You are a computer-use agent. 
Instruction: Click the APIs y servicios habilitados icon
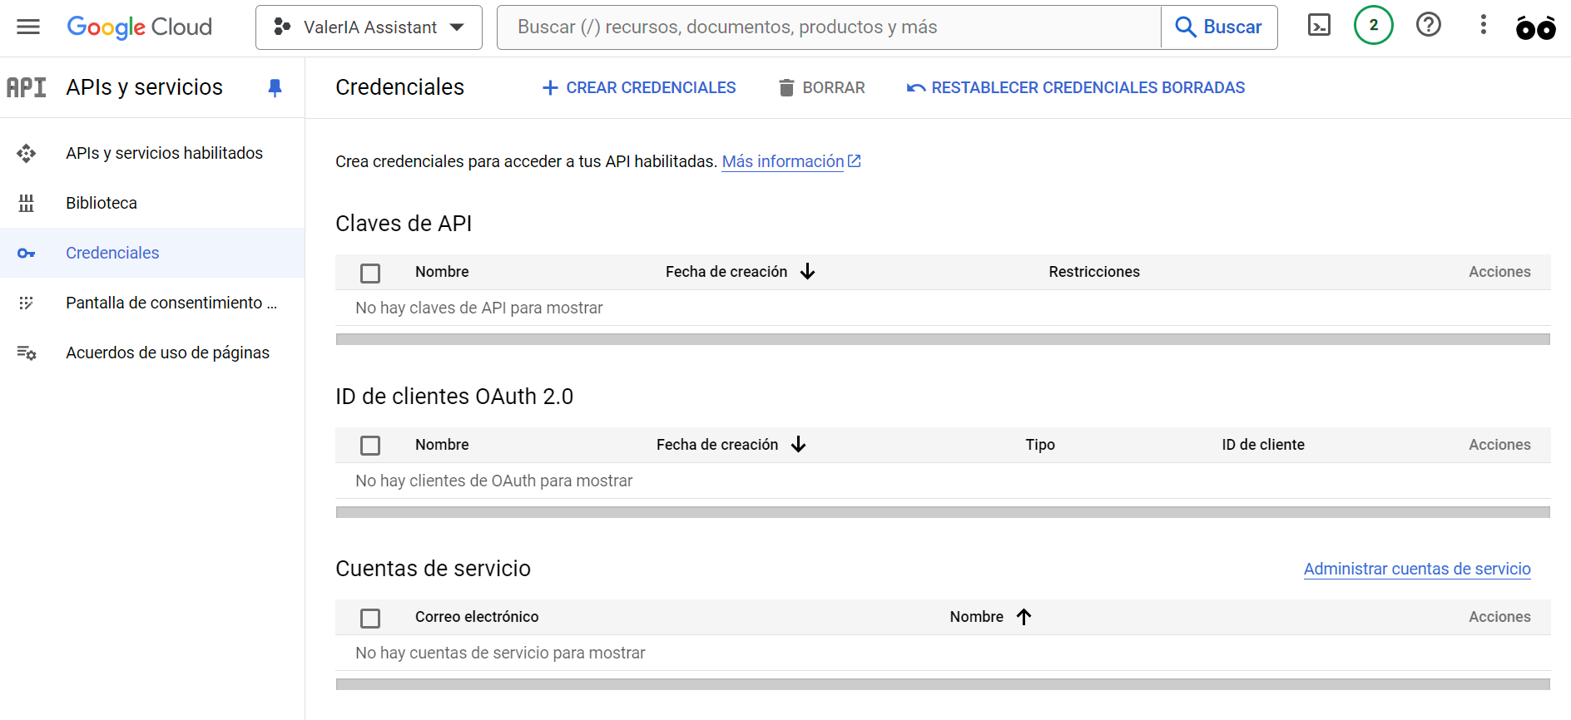coord(27,153)
